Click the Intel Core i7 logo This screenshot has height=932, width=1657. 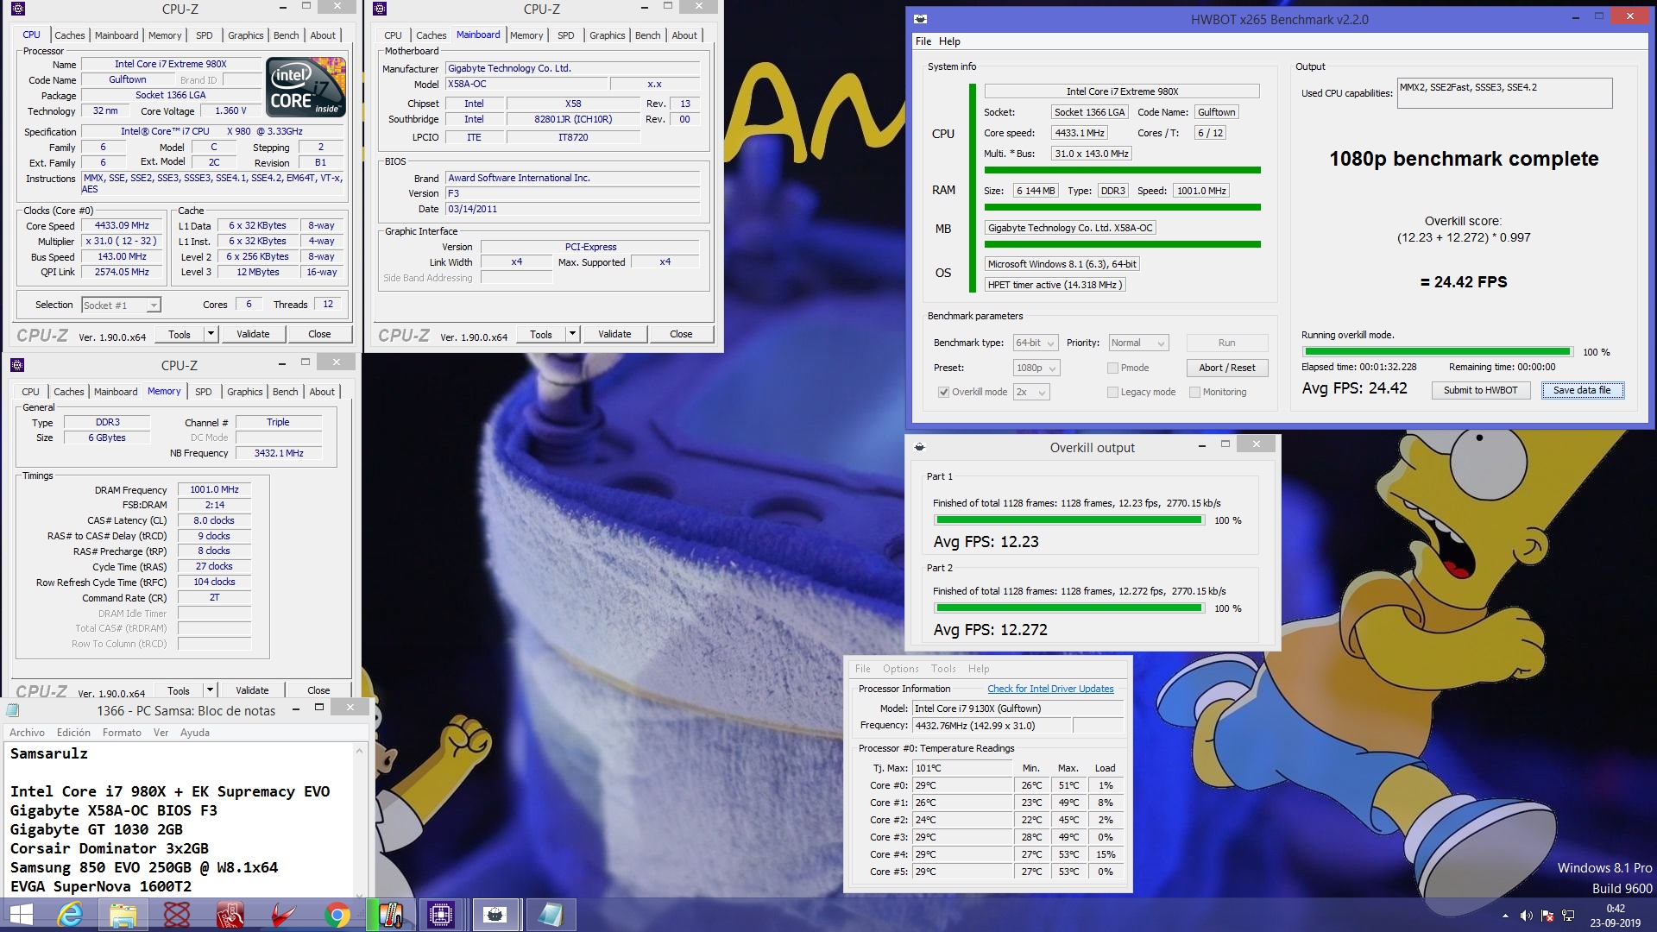306,86
